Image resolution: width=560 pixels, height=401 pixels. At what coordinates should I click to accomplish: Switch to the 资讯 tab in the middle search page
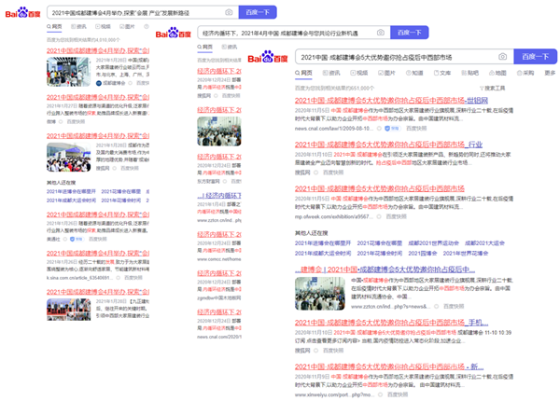[230, 47]
